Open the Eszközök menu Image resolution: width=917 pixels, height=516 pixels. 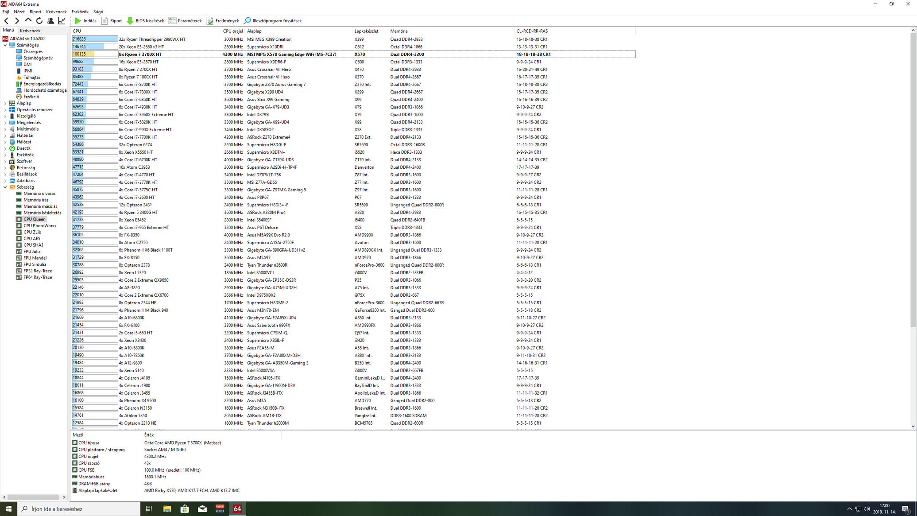[x=80, y=12]
